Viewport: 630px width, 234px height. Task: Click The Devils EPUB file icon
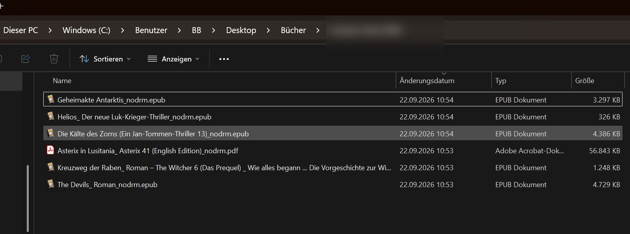tap(50, 184)
